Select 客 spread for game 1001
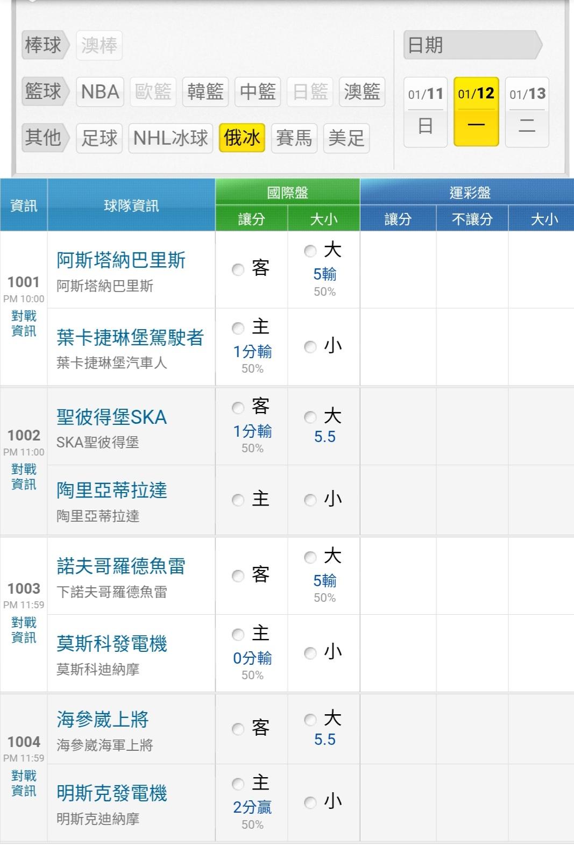The height and width of the screenshot is (846, 574). (x=238, y=269)
